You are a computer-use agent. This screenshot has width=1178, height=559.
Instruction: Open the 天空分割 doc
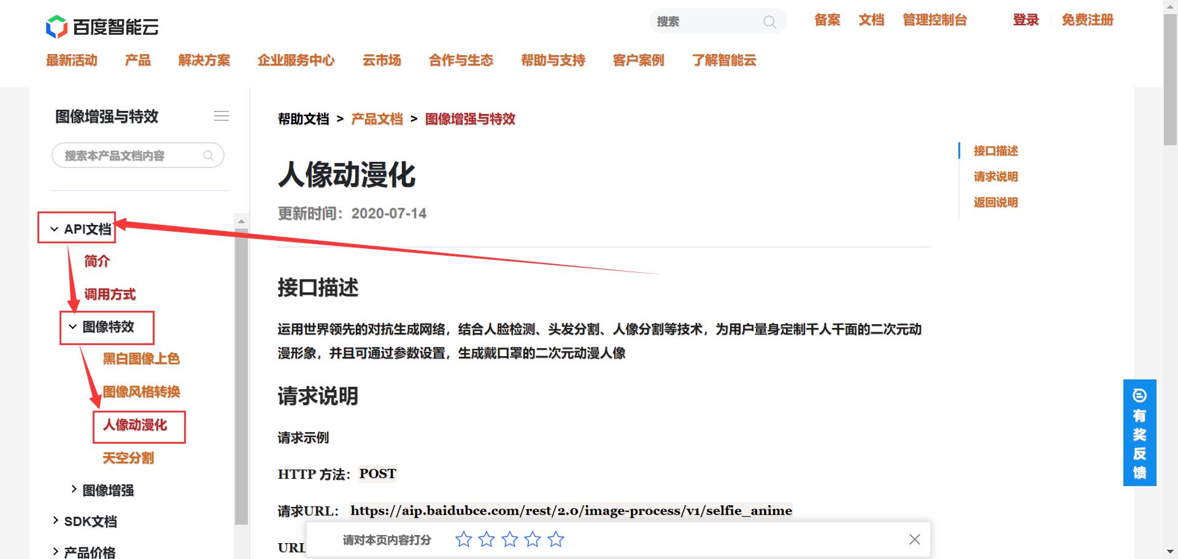[x=128, y=458]
